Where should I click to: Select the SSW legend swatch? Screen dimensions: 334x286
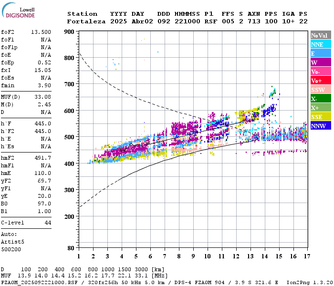click(321, 90)
